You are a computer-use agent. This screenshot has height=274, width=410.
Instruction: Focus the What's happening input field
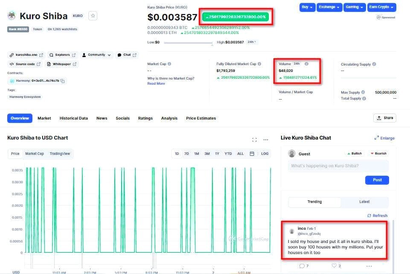[338, 166]
